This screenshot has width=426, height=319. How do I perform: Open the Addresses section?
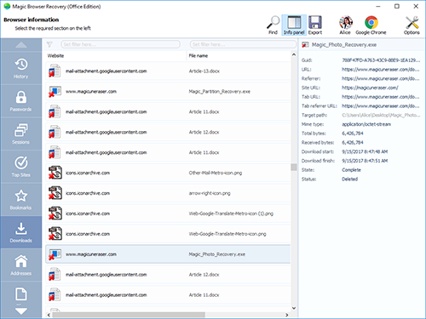[x=21, y=265]
